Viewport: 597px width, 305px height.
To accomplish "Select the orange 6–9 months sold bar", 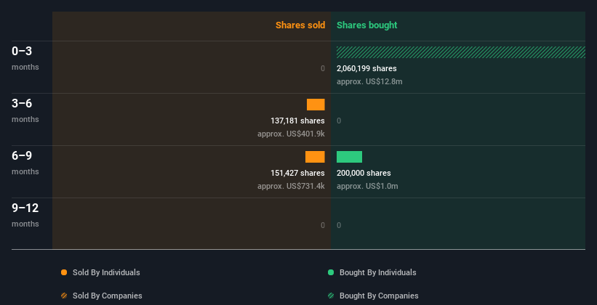I will [x=315, y=157].
